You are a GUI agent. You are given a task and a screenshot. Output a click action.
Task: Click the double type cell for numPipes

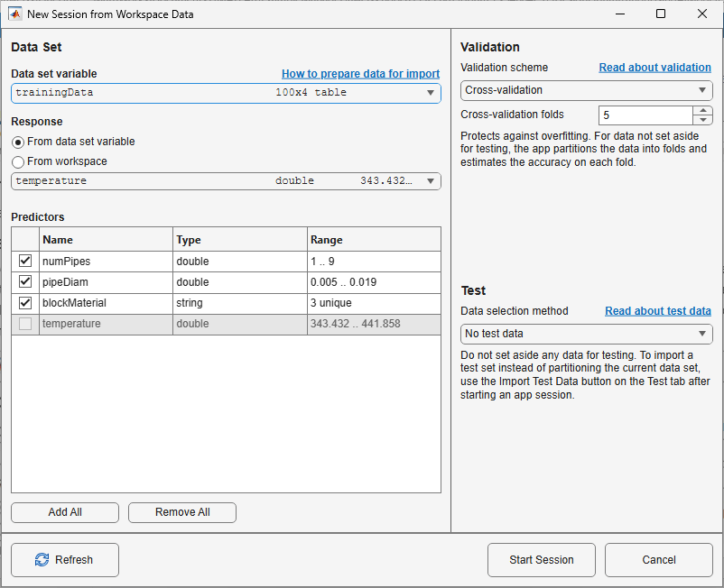point(239,262)
